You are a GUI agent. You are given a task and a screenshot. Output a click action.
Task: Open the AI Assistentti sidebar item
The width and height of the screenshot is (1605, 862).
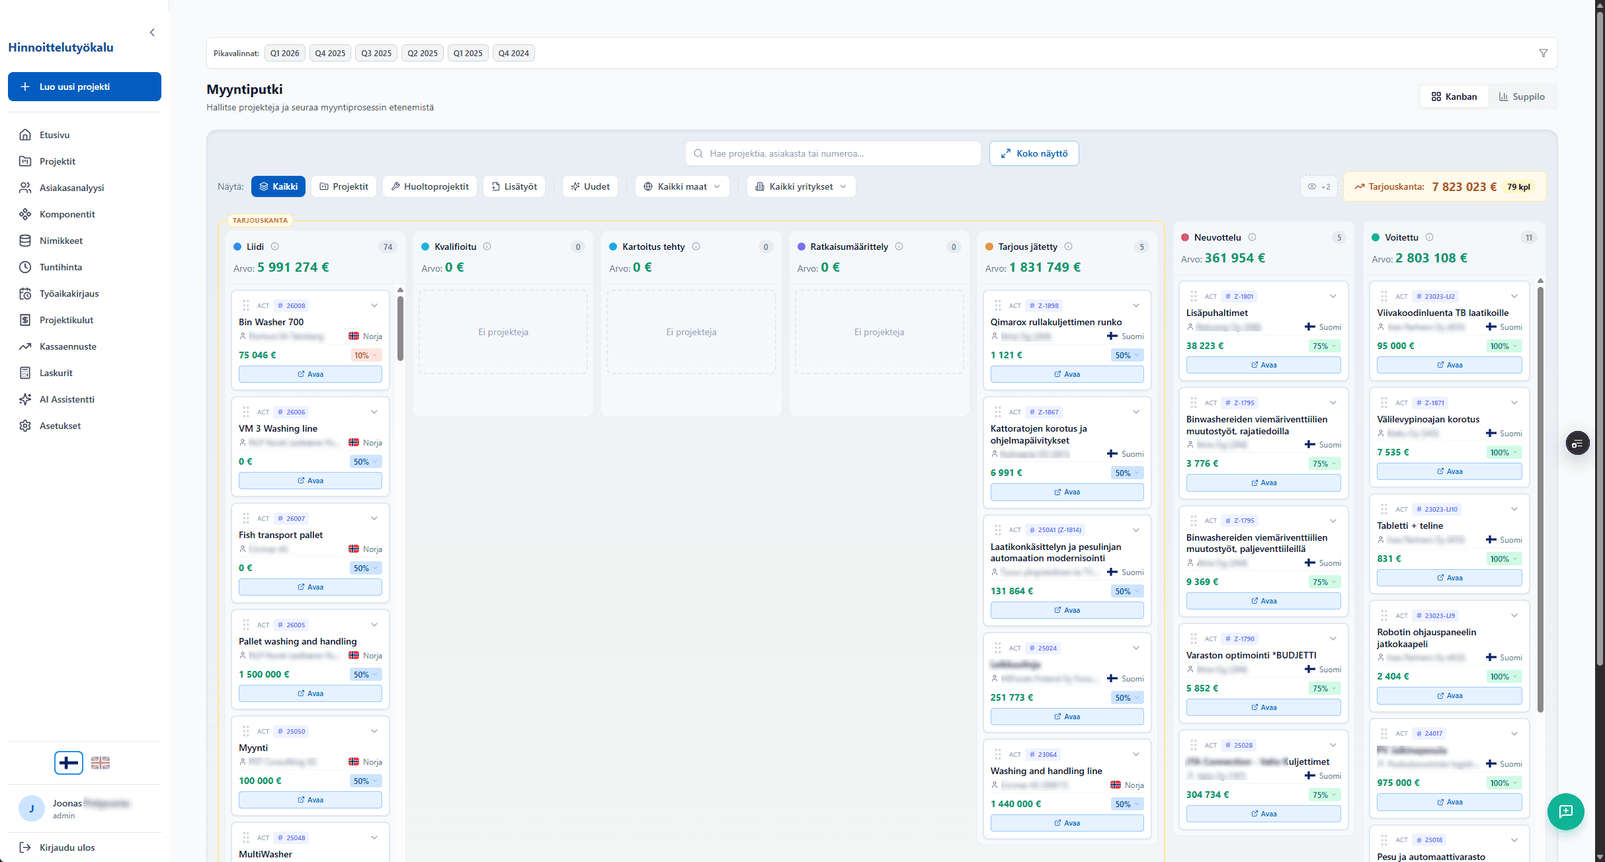pos(67,399)
